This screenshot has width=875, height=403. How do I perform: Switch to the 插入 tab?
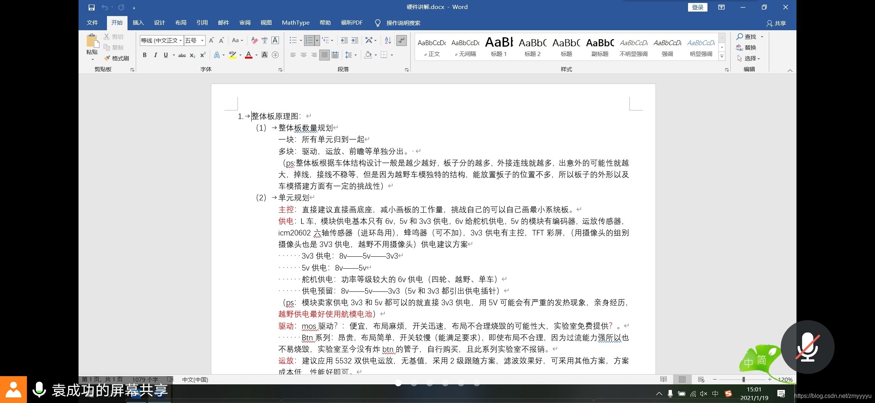[x=138, y=23]
